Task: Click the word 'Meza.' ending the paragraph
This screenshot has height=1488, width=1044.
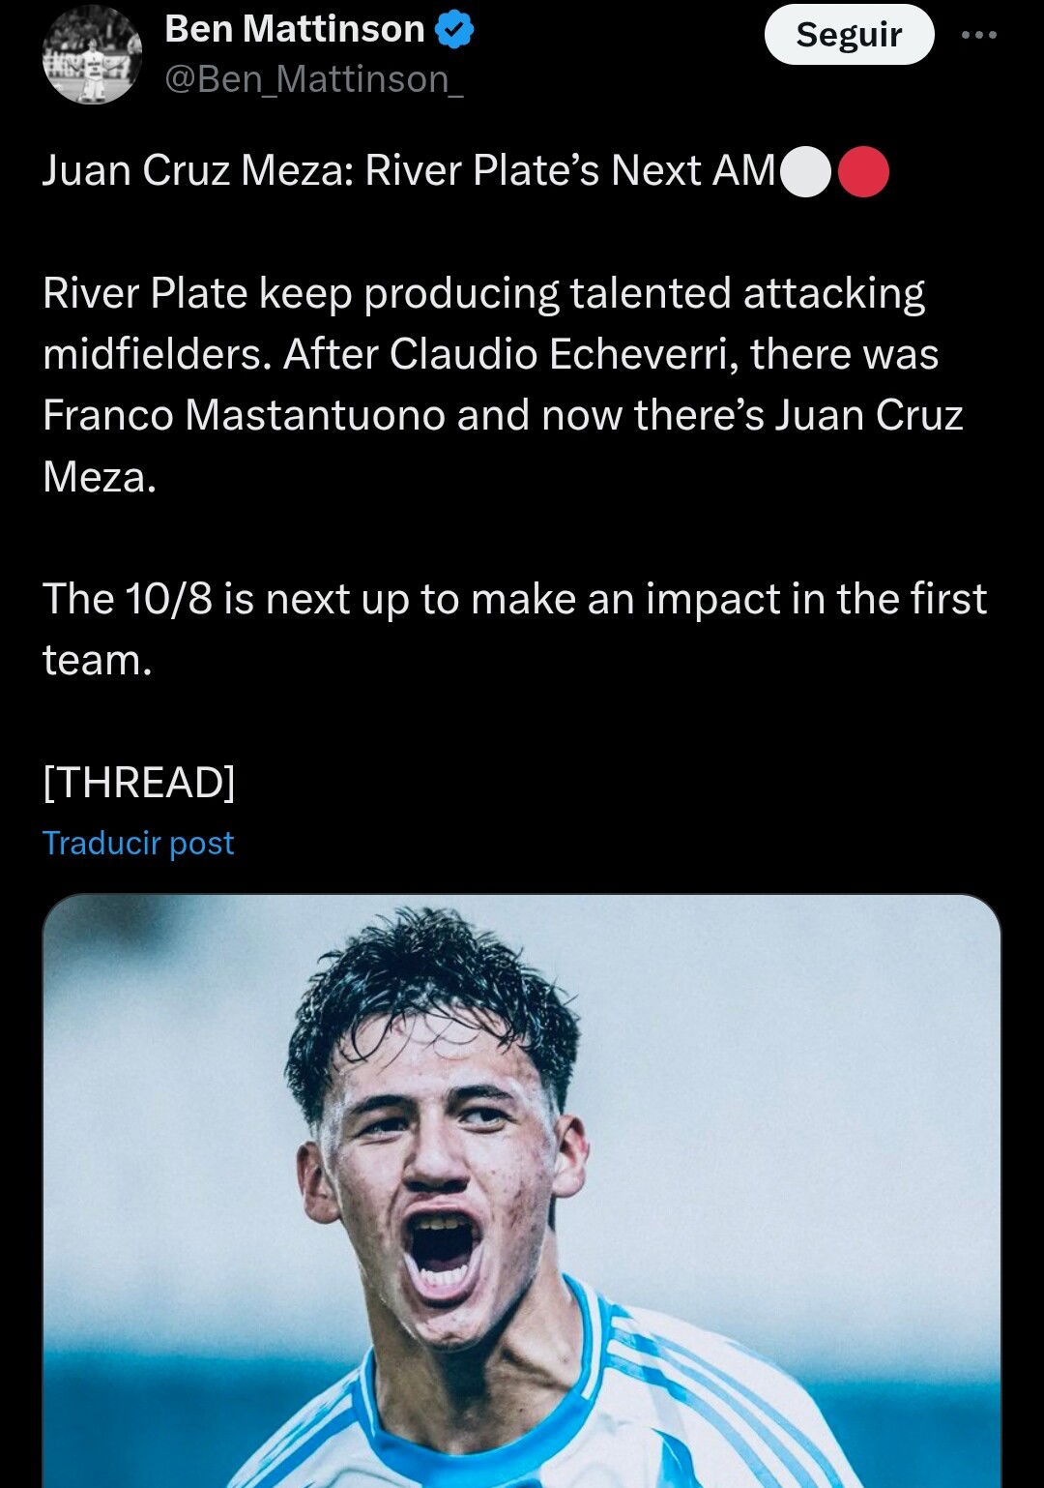Action: (x=100, y=477)
